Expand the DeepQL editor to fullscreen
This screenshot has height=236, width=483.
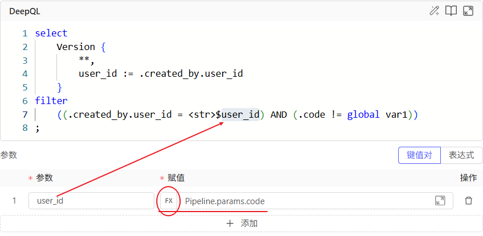[x=468, y=11]
